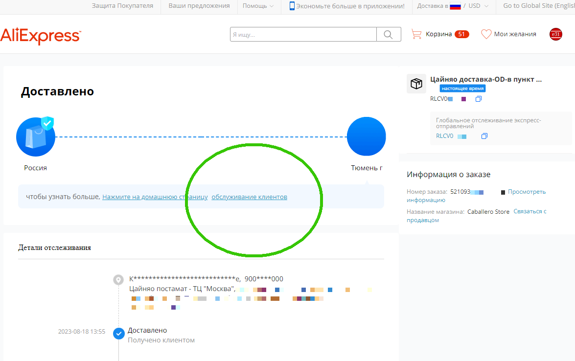Viewport: 575px width, 361px height.
Task: Click the location pin in tracking details
Action: [x=118, y=280]
